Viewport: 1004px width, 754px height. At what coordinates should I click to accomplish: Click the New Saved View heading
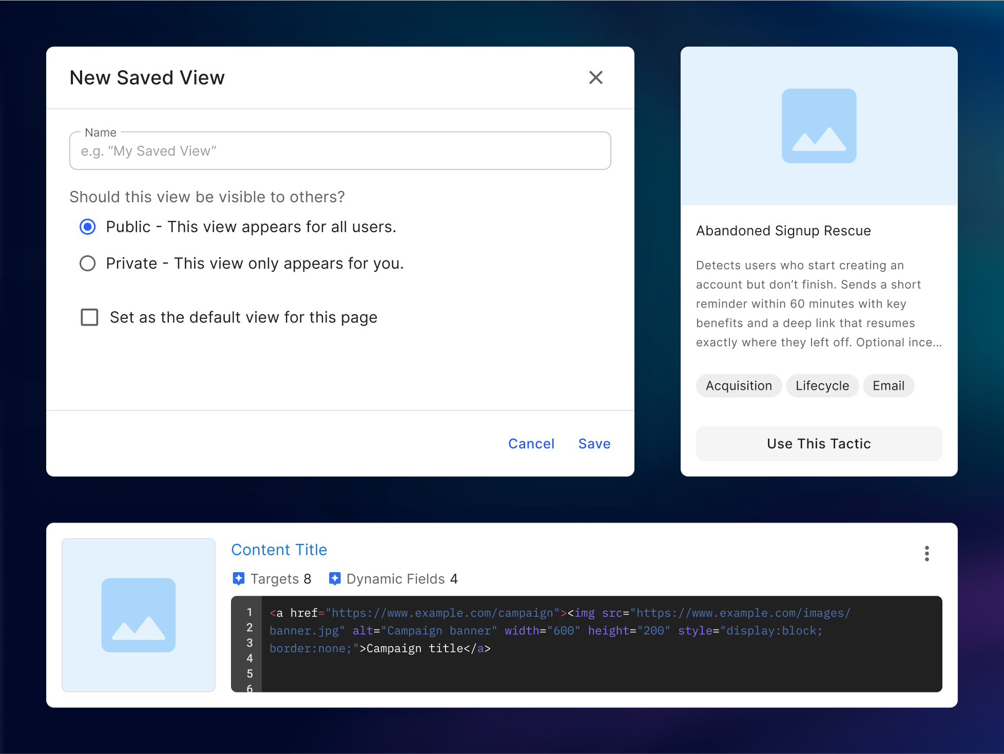tap(147, 78)
